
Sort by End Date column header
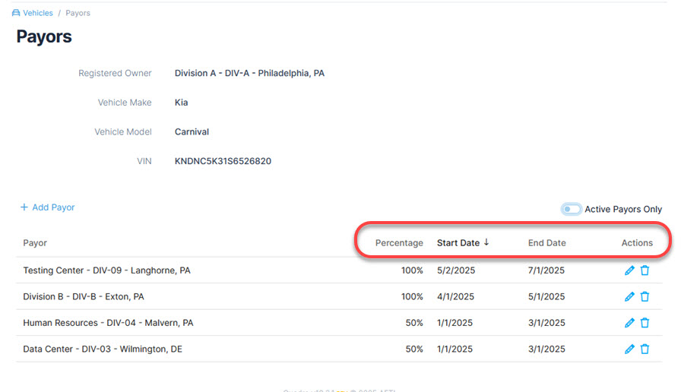tap(546, 243)
